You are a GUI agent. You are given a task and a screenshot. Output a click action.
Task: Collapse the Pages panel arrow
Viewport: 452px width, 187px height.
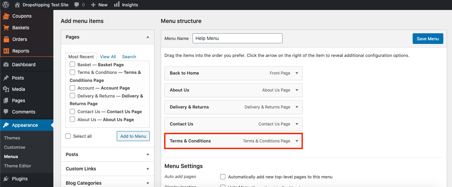[x=148, y=37]
